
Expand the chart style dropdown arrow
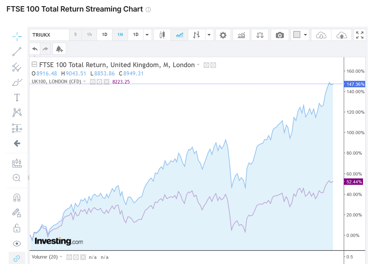[x=209, y=35]
